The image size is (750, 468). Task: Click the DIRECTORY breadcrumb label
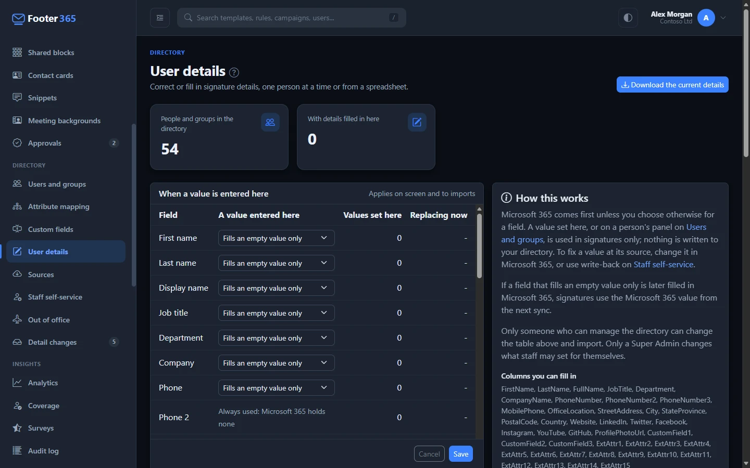167,53
